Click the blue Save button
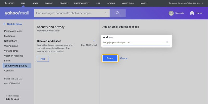208x104 pixels. click(x=110, y=58)
